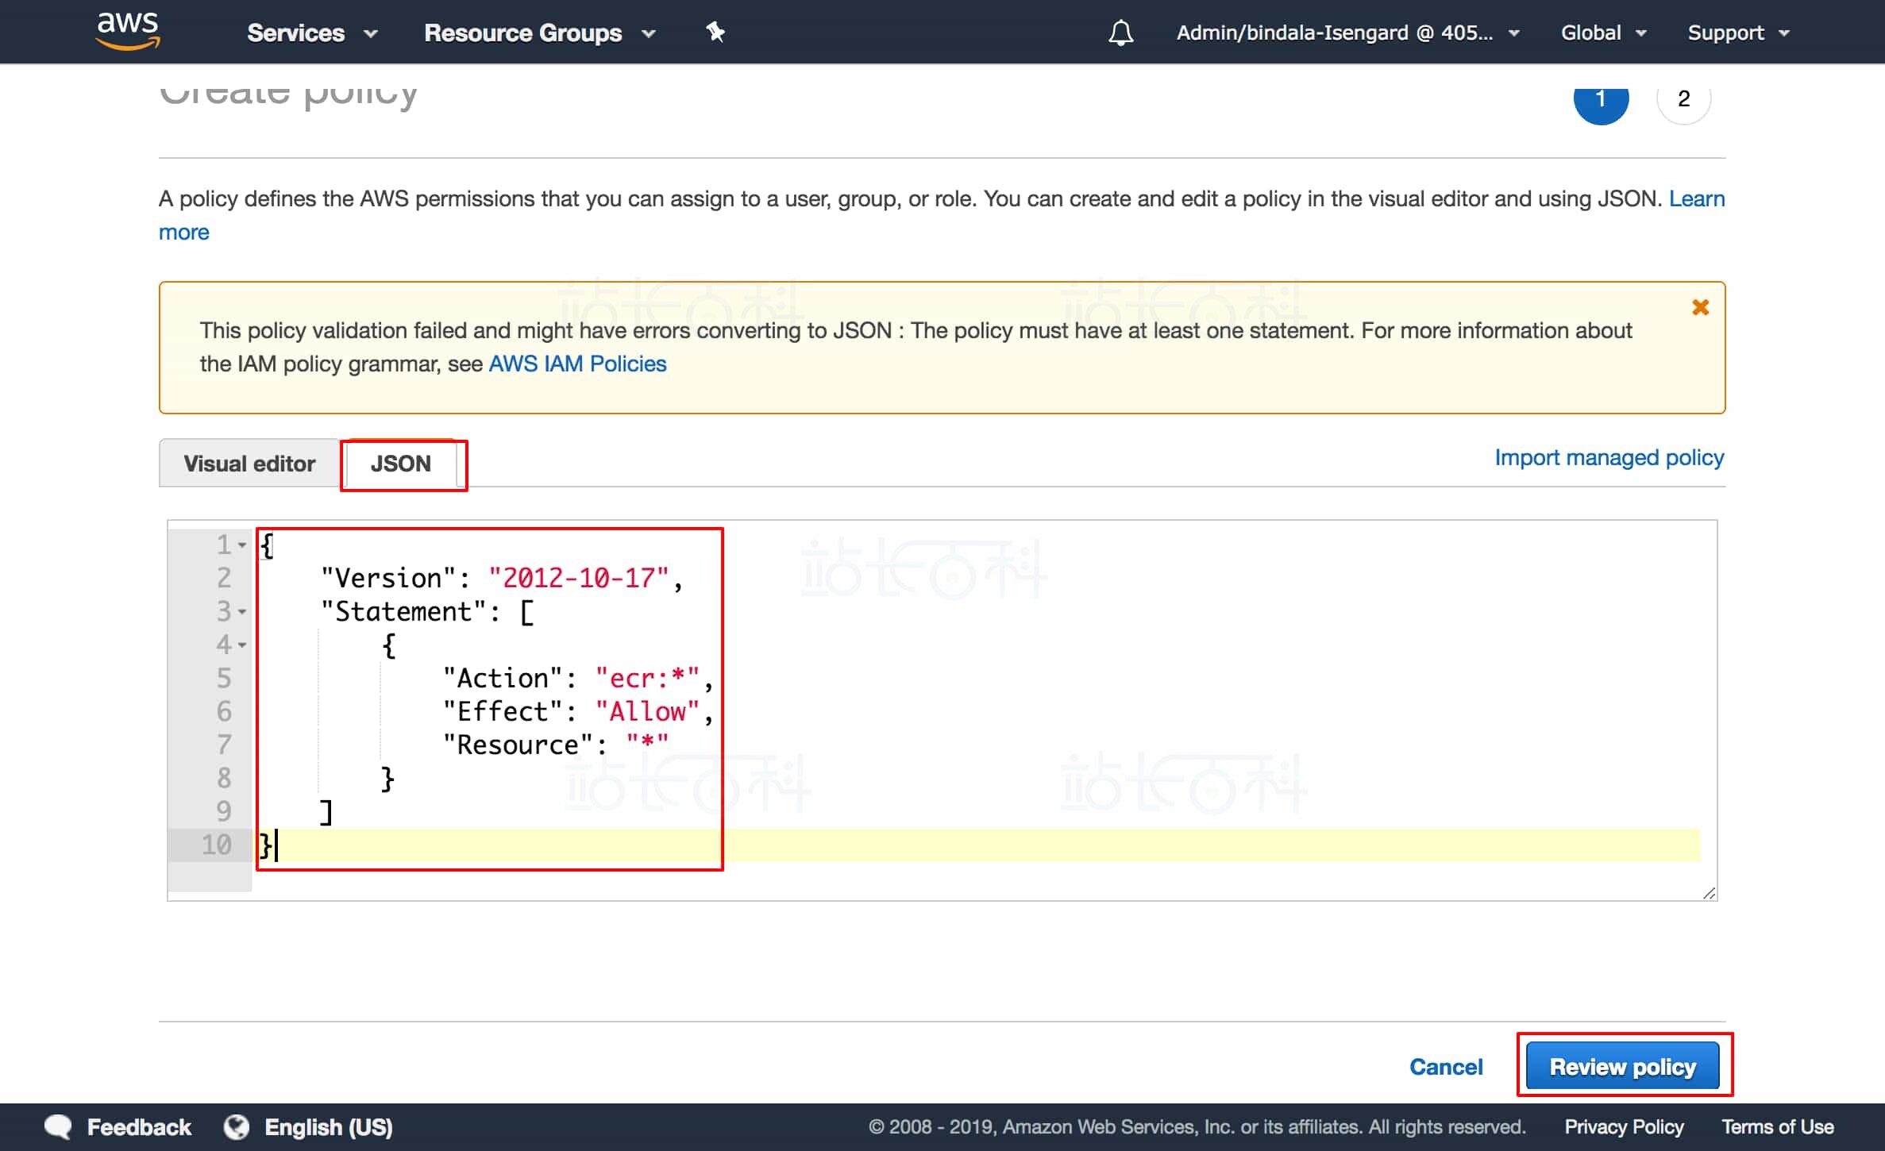Click the Review policy button

tap(1622, 1066)
